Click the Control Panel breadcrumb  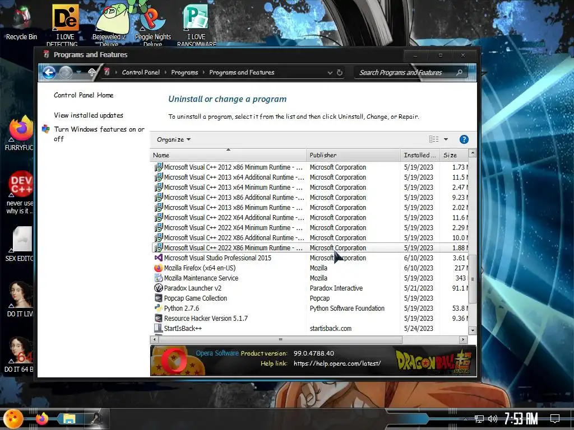[x=141, y=72]
